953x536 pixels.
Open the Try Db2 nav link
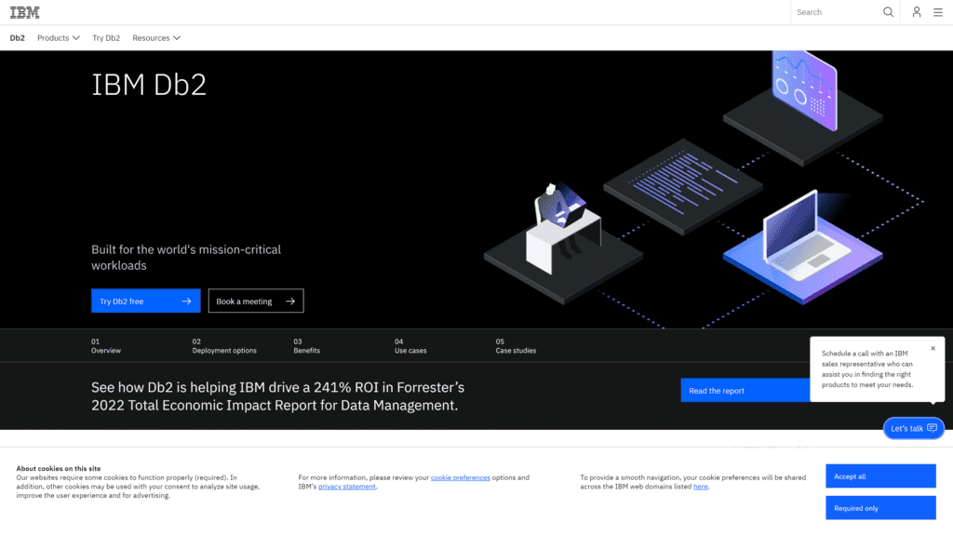106,37
